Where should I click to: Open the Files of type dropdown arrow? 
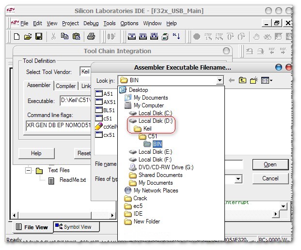(x=238, y=179)
